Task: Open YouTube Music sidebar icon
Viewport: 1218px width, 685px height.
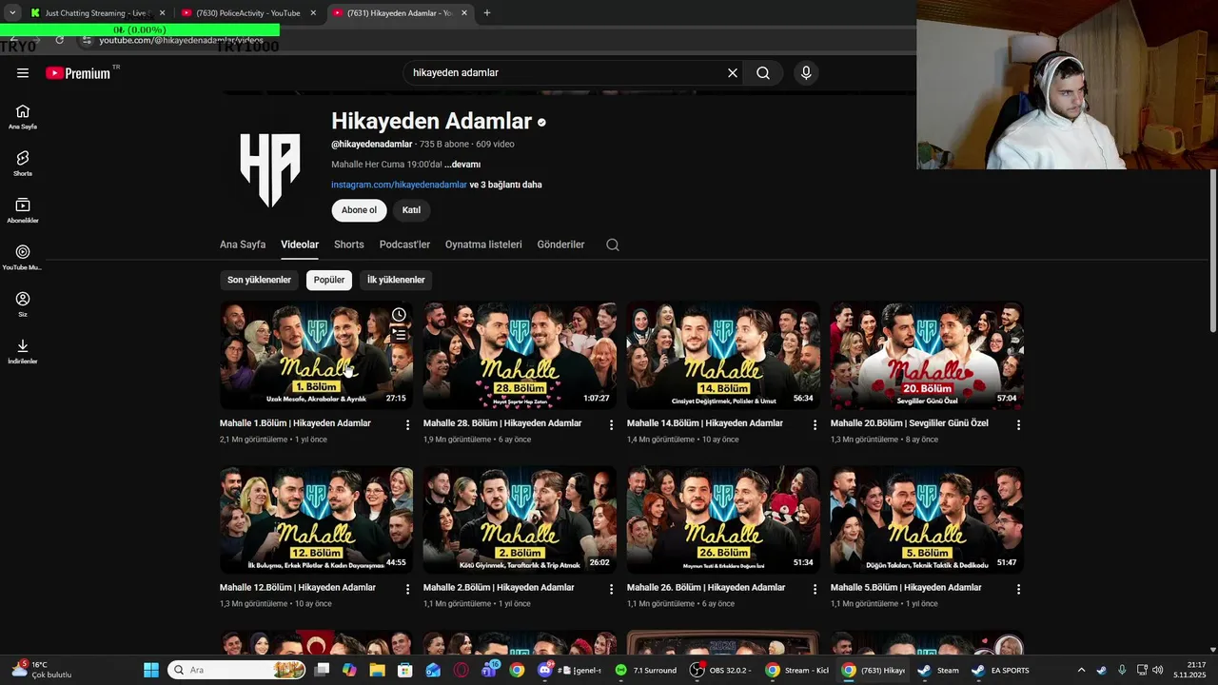Action: coord(23,257)
